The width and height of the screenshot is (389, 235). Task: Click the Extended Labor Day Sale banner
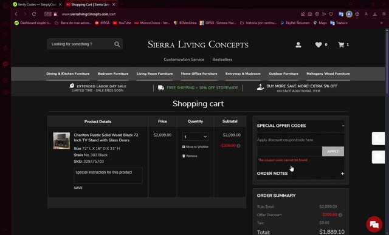click(x=98, y=88)
